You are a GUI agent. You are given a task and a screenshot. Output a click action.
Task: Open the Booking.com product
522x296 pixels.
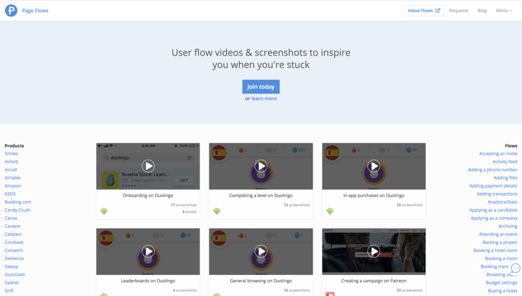(17, 202)
